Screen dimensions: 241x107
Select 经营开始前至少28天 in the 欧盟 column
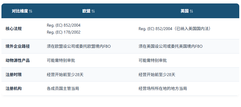click(65, 75)
